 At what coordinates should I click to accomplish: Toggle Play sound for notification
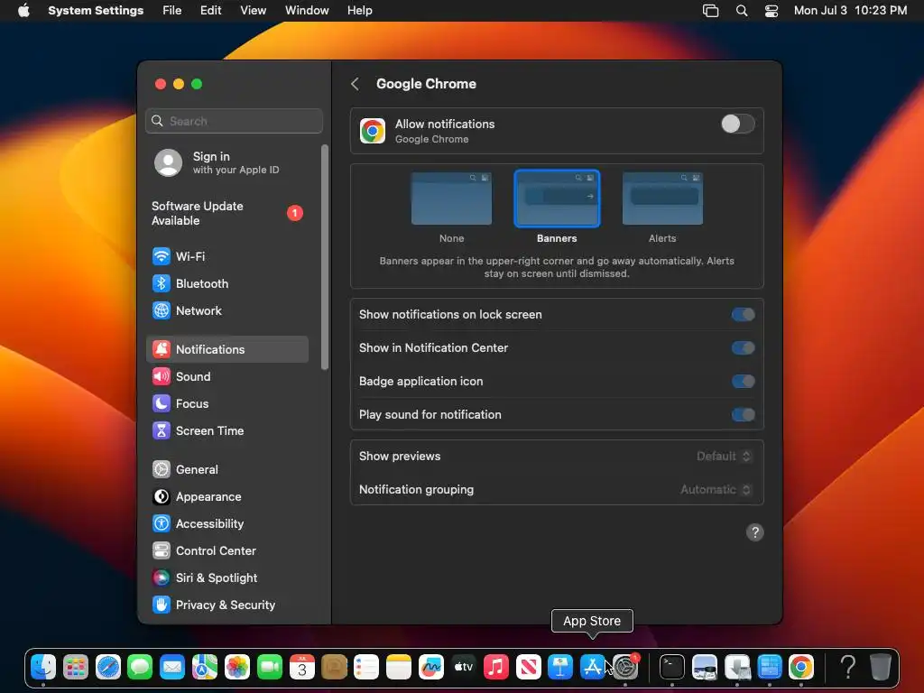click(744, 415)
